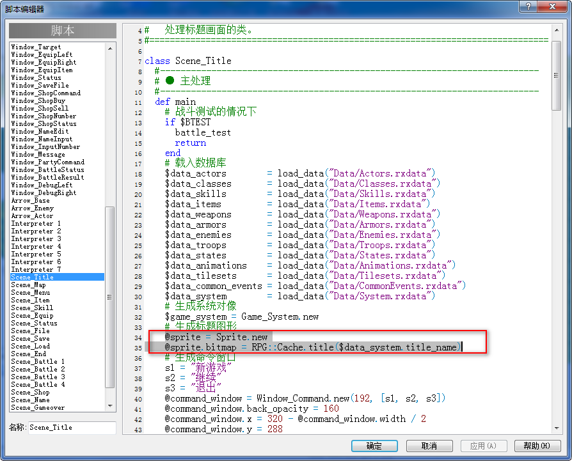
Task: Click the '$data_actors' load_data line
Action: point(300,173)
